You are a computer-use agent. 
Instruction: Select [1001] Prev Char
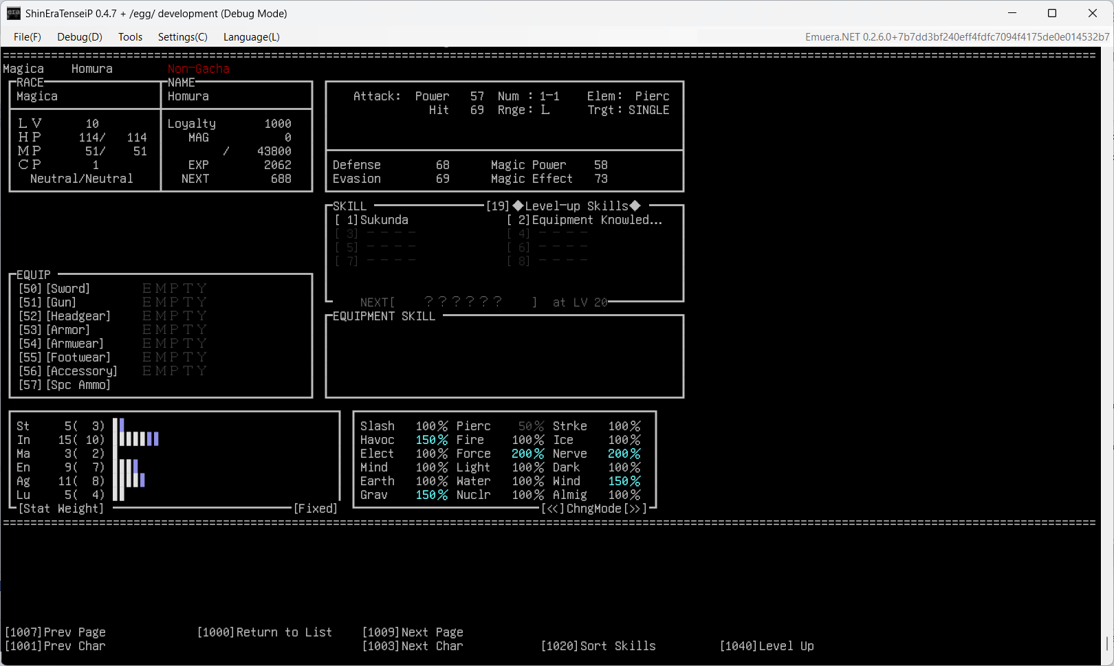55,646
